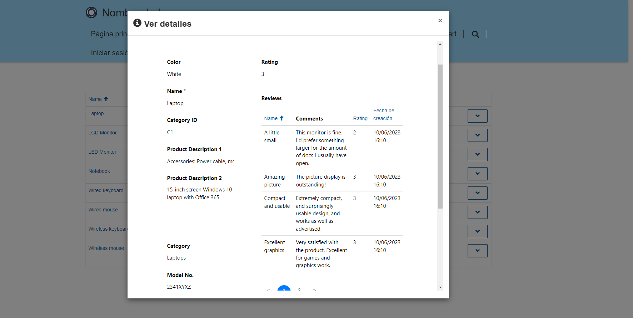Viewport: 633px width, 318px height.
Task: Expand the Wired keyboard row dropdown
Action: (477, 193)
